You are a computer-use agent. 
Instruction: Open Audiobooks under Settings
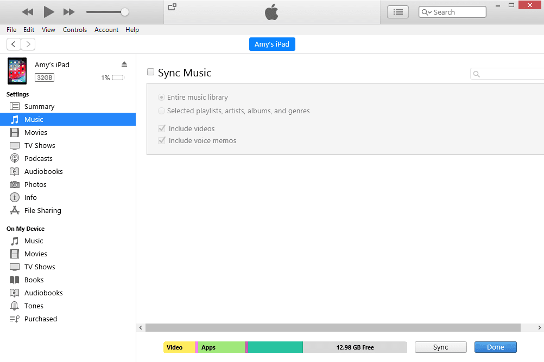point(68,171)
